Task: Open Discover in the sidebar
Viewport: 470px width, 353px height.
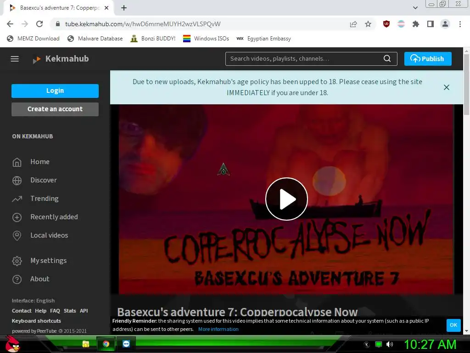Action: tap(44, 180)
